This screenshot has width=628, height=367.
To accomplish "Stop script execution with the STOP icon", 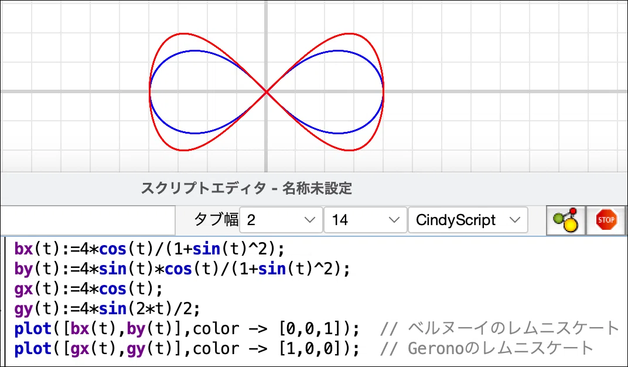I will (606, 220).
